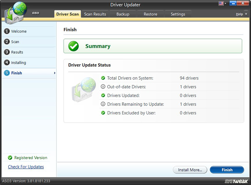The image size is (251, 185).
Task: Click the info icon beside Out-of-date Drivers
Action: 103,87
